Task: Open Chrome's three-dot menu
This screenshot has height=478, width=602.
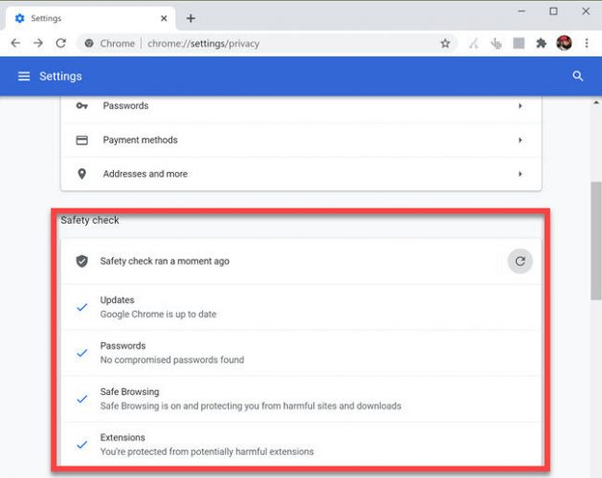Action: 587,43
